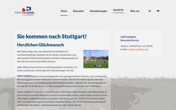Click the sidebar 'FIRST100DAYS' title
Image resolution: width=176 pixels, height=110 pixels.
click(128, 37)
